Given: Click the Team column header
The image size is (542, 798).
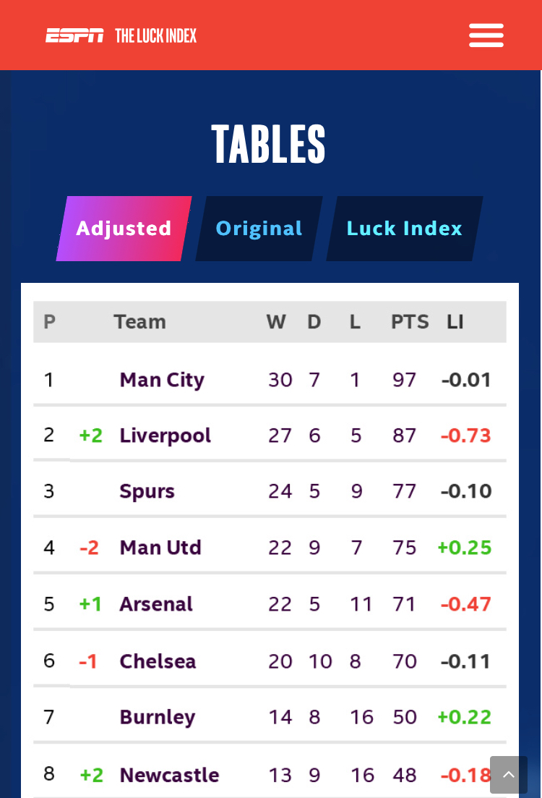Looking at the screenshot, I should click(x=139, y=322).
